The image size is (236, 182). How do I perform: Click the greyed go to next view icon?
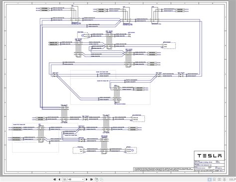(101, 180)
